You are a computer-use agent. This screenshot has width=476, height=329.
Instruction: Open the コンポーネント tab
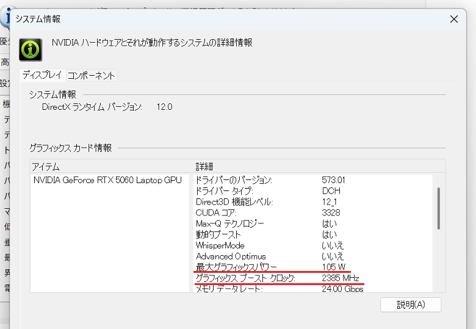91,76
